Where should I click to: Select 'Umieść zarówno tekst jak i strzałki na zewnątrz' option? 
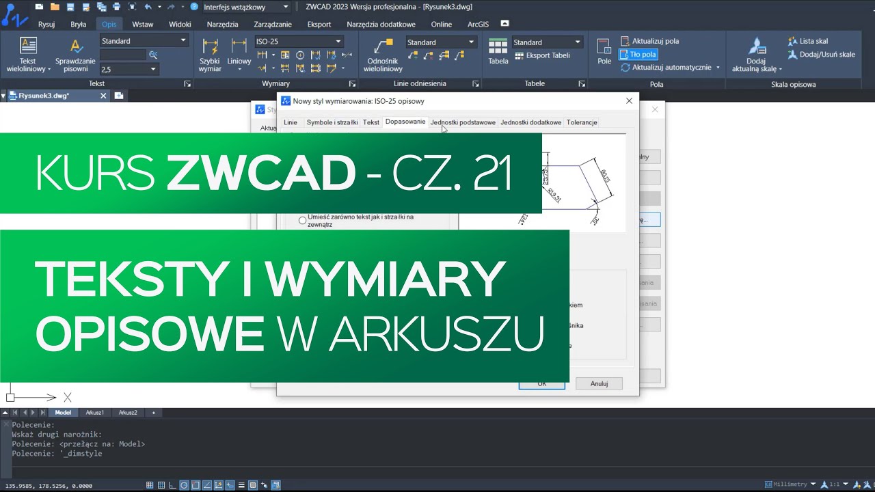[x=302, y=221]
